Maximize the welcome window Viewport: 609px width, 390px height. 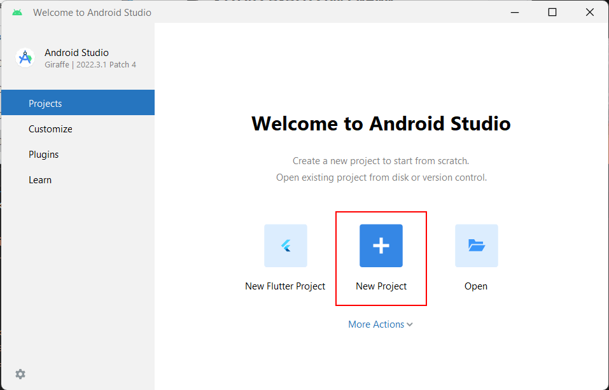[x=552, y=12]
